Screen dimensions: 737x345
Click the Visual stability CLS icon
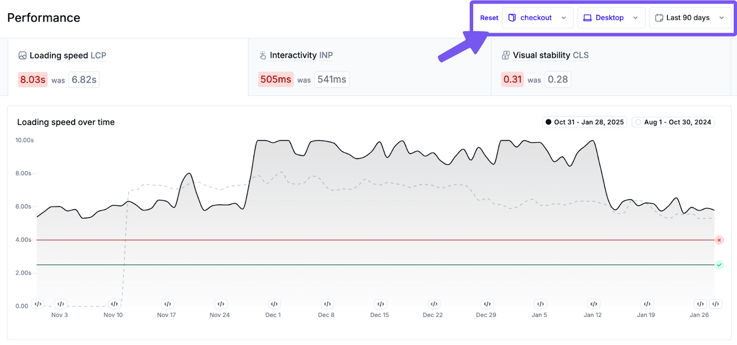point(506,56)
